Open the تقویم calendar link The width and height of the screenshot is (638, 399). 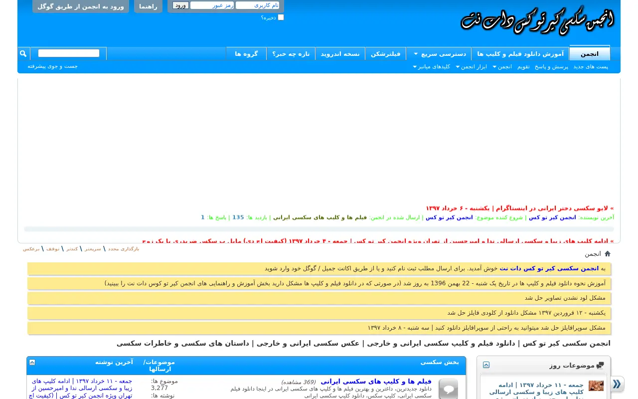523,67
